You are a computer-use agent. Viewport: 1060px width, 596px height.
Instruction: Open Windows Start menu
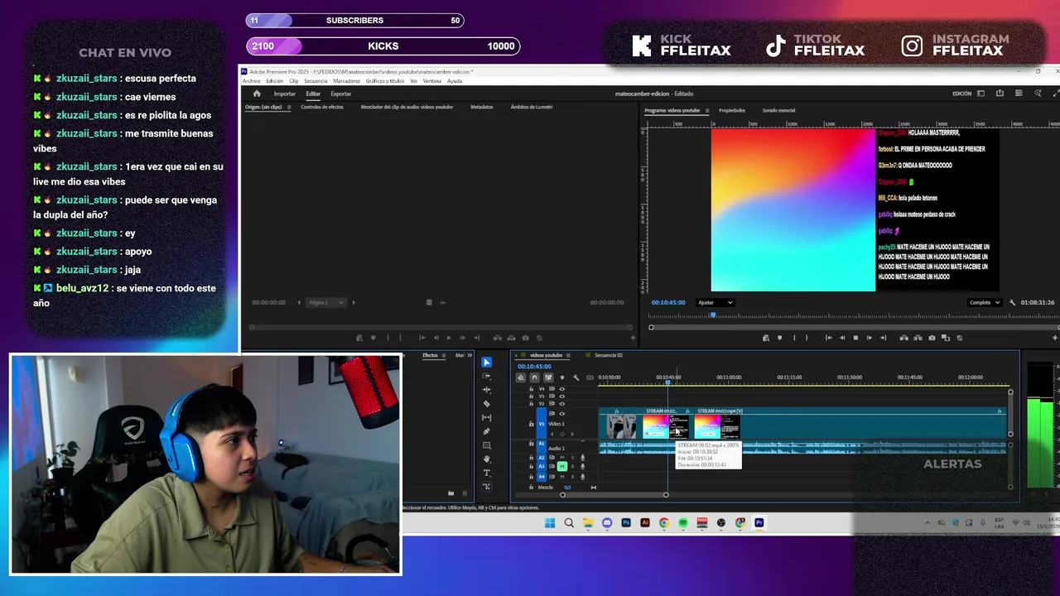point(550,523)
